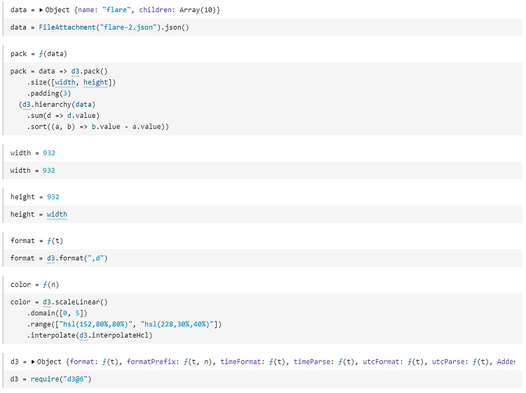Click the underlined height in .size line
Viewport: 526px width, 393px height.
tap(95, 82)
